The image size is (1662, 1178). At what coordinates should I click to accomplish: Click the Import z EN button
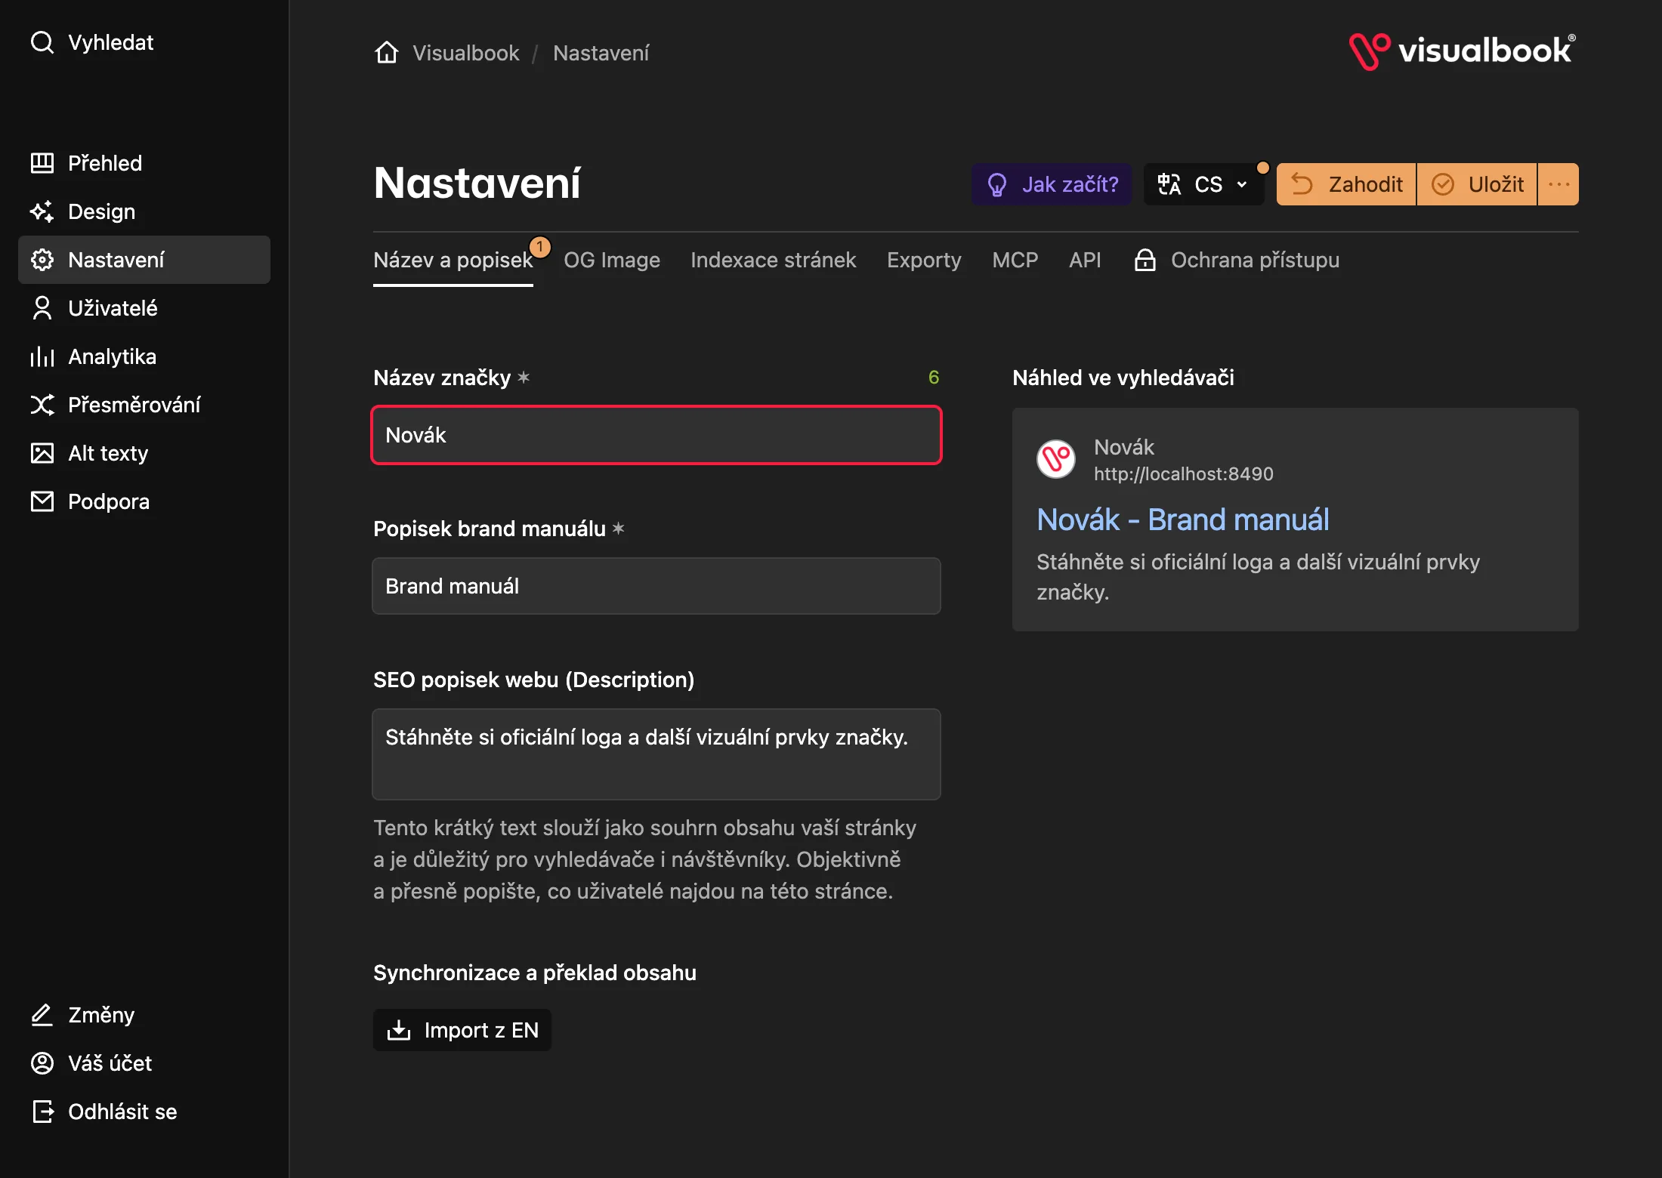[x=462, y=1030]
